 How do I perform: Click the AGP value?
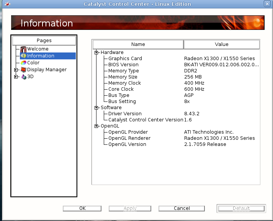point(189,95)
